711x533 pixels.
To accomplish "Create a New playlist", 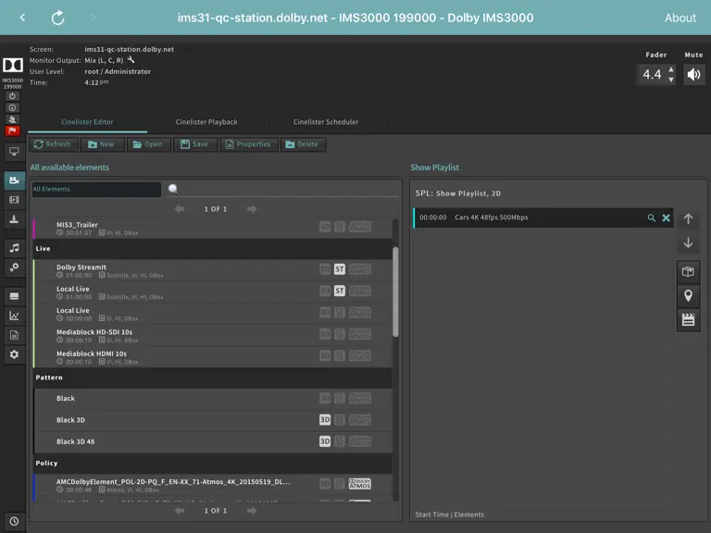I will [x=102, y=144].
